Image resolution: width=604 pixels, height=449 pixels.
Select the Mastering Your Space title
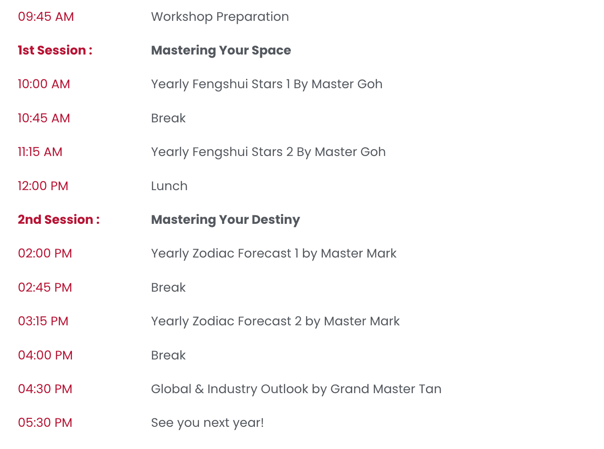pos(221,51)
